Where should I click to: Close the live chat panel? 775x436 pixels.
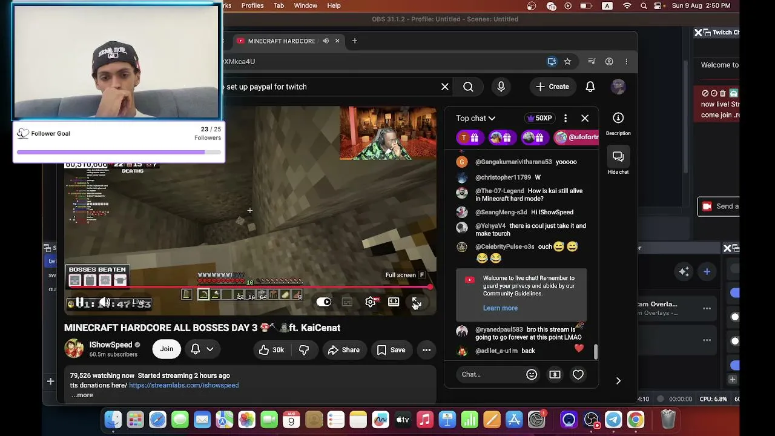coord(585,118)
